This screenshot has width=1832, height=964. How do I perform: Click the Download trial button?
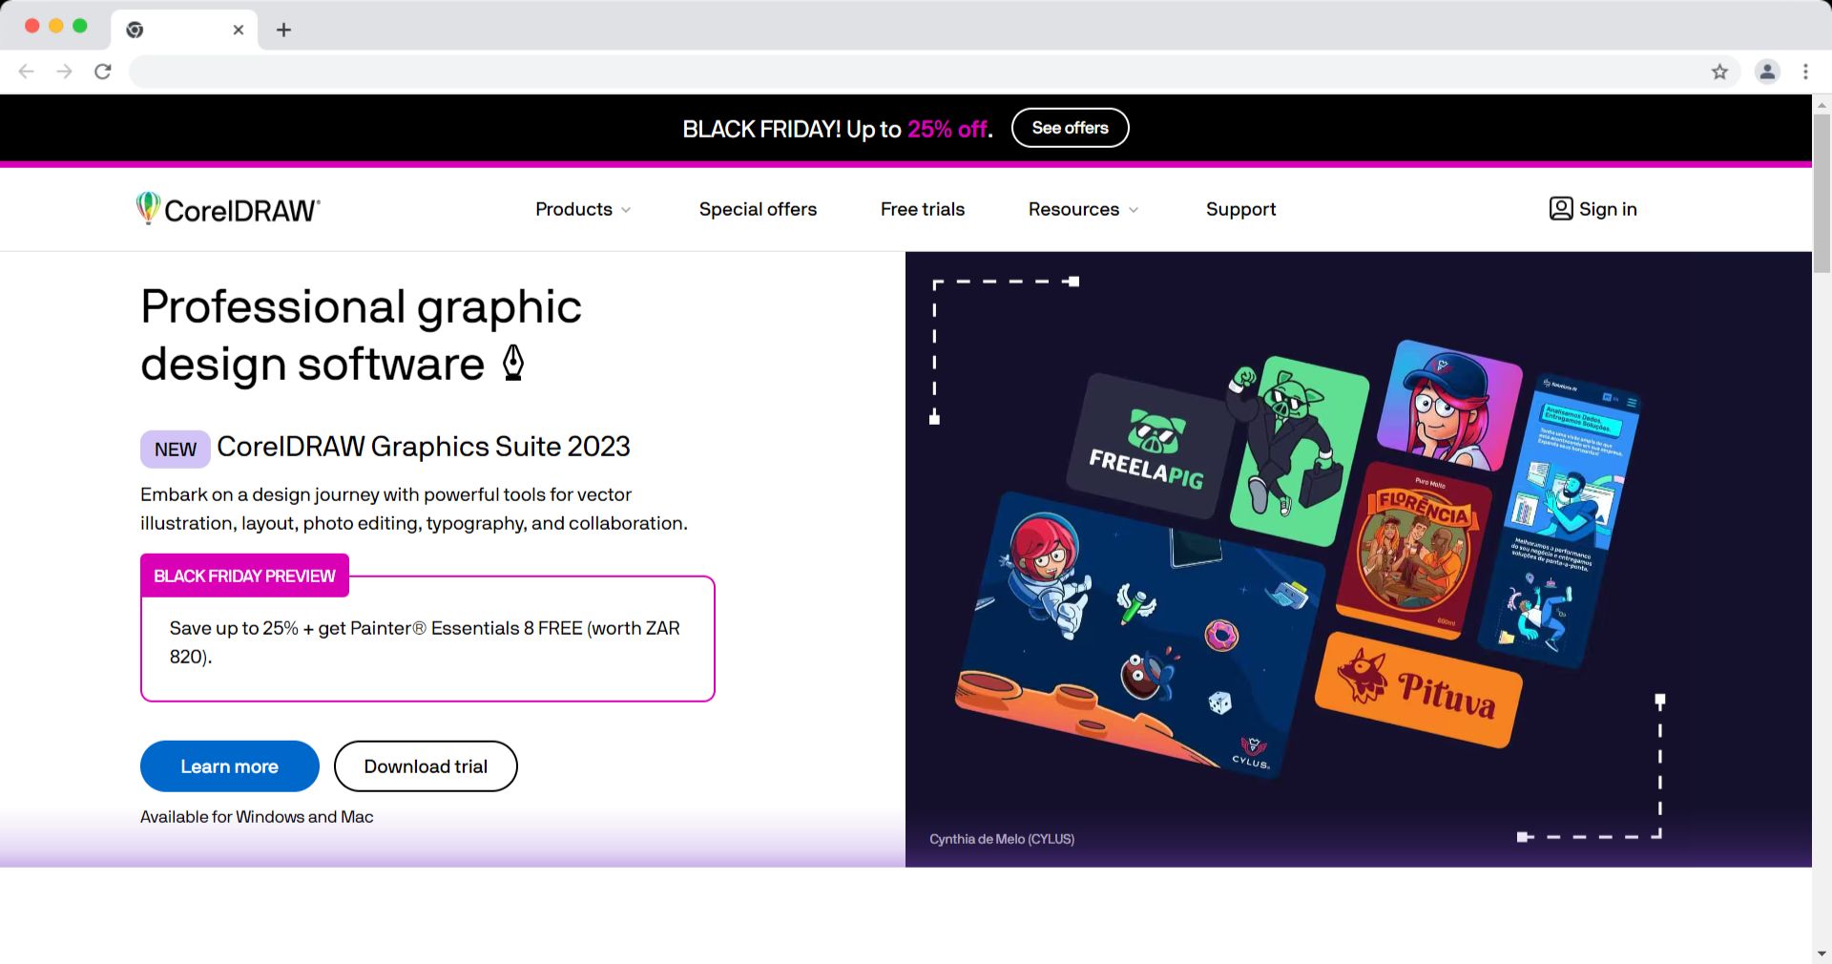tap(426, 766)
